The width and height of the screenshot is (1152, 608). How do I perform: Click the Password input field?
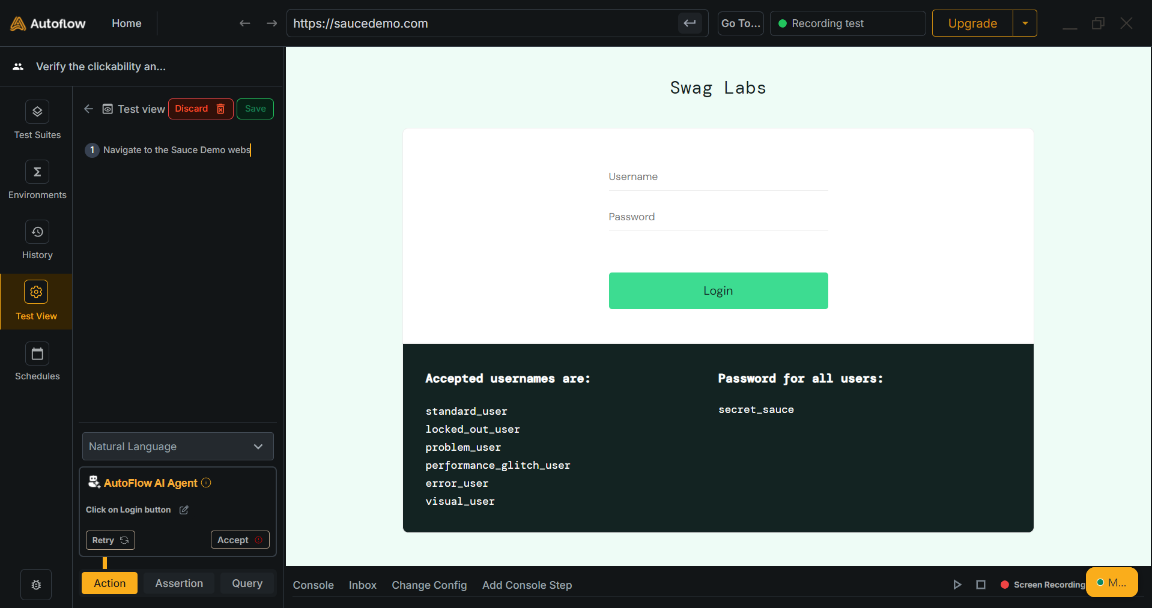pos(718,217)
